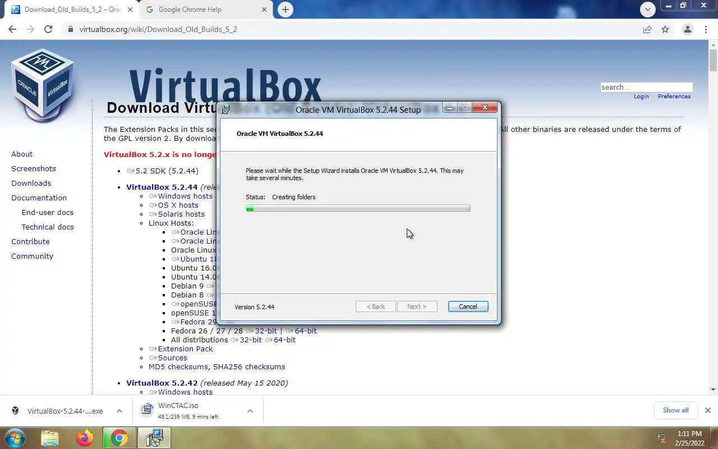
Task: Open Technical docs link
Action: [x=48, y=227]
